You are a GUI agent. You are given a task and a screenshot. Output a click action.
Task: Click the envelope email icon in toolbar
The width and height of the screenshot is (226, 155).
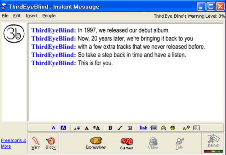(164, 128)
